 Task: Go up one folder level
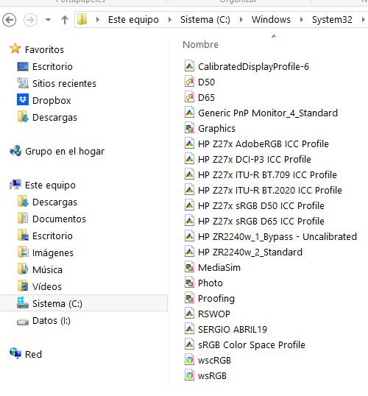[65, 20]
